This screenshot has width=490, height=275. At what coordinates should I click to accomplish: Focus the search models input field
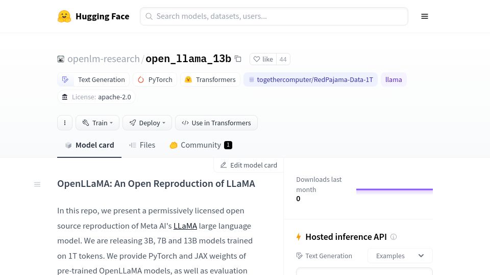pyautogui.click(x=274, y=16)
